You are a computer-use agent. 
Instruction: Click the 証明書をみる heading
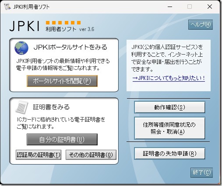click(x=51, y=107)
